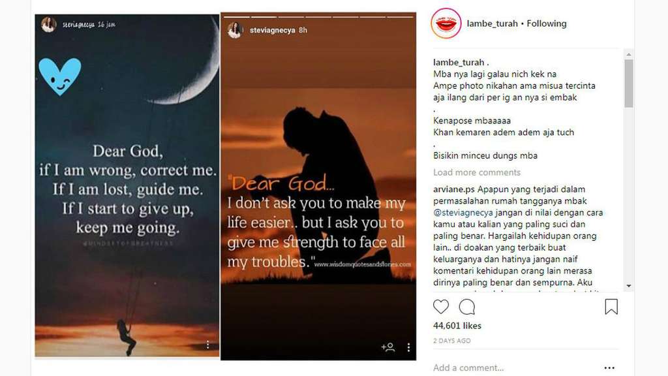
Task: Click the comments scrollbar thumb
Action: [x=629, y=83]
